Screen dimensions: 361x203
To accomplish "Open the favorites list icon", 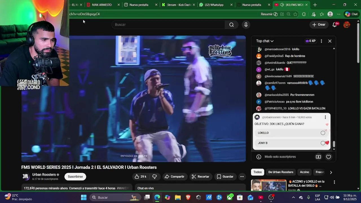I will 322,14.
